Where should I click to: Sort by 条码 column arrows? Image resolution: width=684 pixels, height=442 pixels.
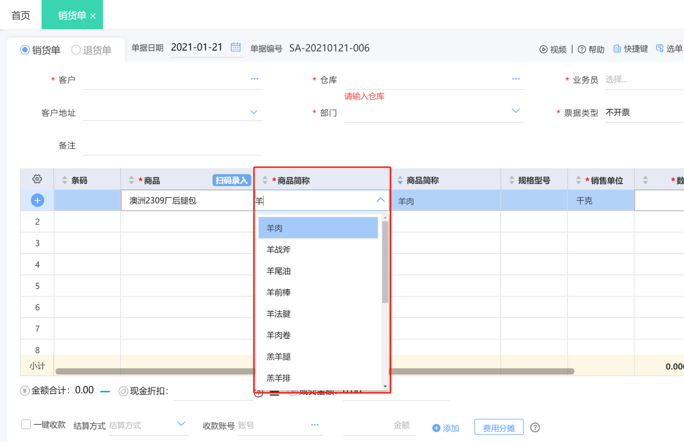(x=65, y=180)
